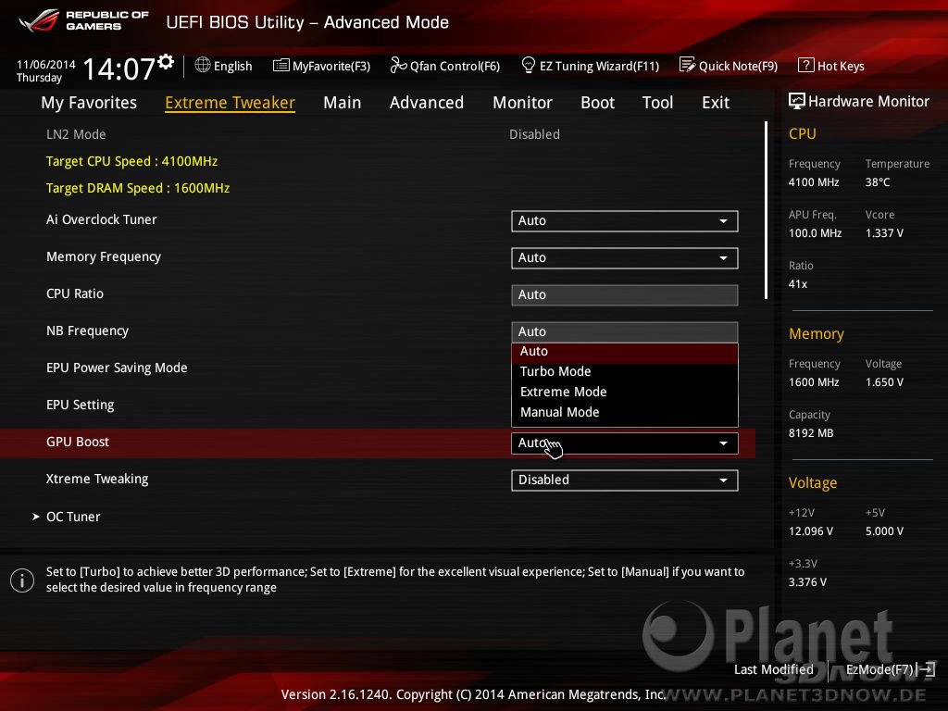
Task: Click the +12V reading 12.096 V
Action: [811, 530]
